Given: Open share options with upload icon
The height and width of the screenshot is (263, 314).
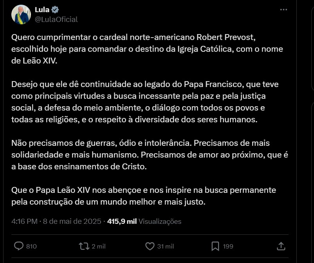Looking at the screenshot, I should 281,246.
